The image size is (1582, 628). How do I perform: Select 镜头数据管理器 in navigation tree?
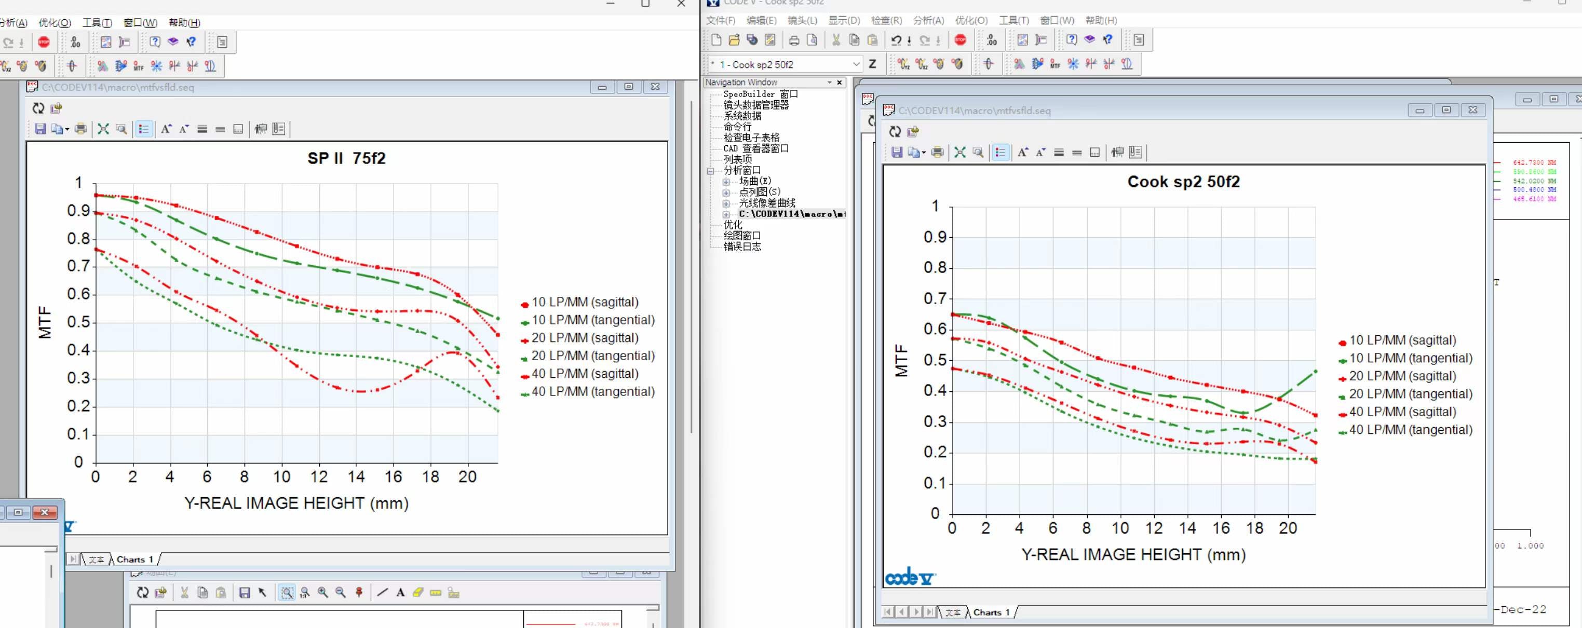click(x=755, y=105)
